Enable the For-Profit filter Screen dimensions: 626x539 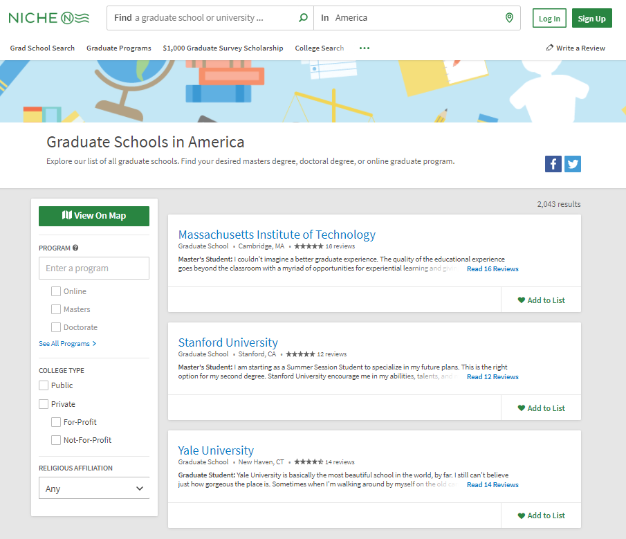56,422
